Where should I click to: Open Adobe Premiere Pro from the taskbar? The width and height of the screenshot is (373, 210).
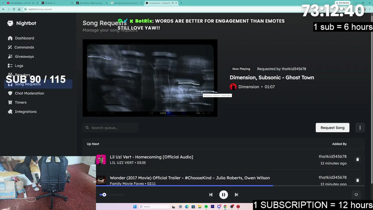click(x=212, y=207)
